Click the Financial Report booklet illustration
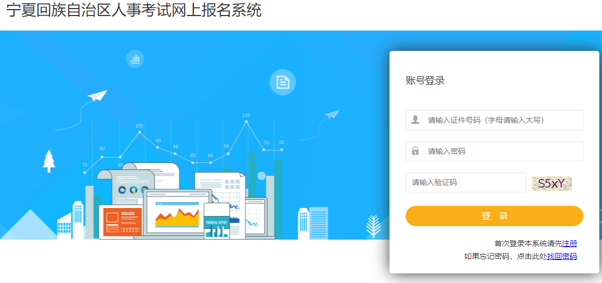 (x=217, y=221)
